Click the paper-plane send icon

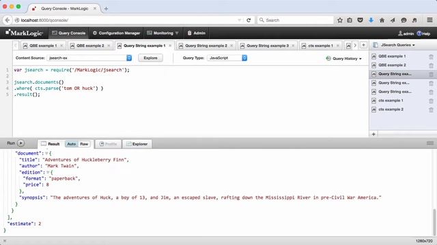(x=393, y=20)
